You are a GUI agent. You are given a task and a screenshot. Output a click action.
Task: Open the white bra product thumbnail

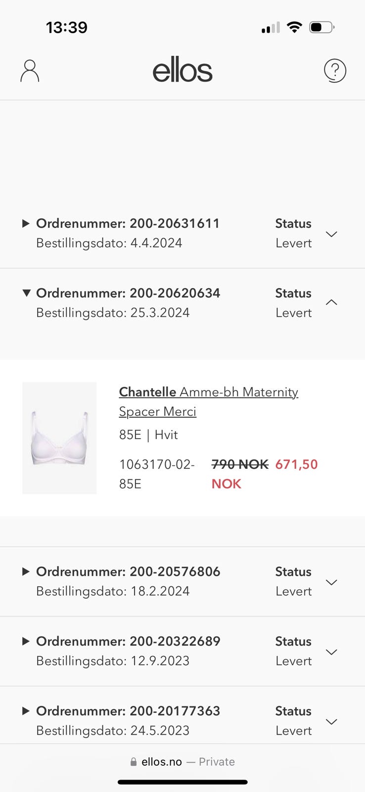click(x=59, y=438)
